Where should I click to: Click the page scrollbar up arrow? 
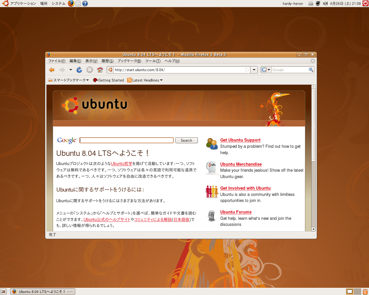313,87
